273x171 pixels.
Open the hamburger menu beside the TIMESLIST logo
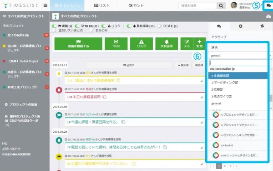coord(45,5)
